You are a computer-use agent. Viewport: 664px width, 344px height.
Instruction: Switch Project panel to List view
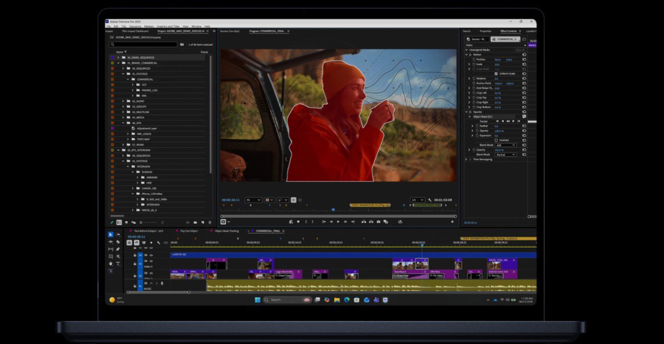point(119,222)
